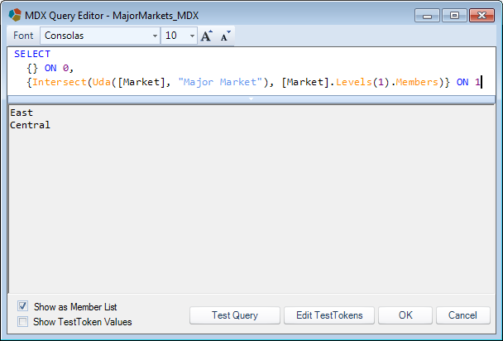Maximize the MDX Query Editor window
The height and width of the screenshot is (341, 503).
[x=454, y=16]
